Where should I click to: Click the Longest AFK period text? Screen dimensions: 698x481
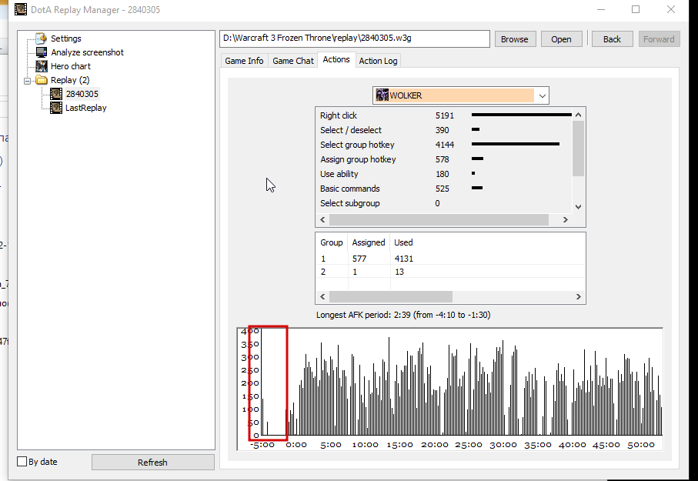[403, 315]
